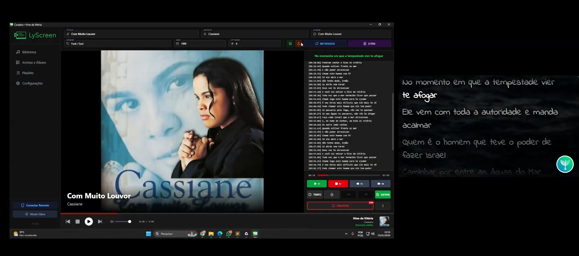The image size is (579, 256).
Task: Click the F1 play lyrics sync button
Action: tap(317, 184)
